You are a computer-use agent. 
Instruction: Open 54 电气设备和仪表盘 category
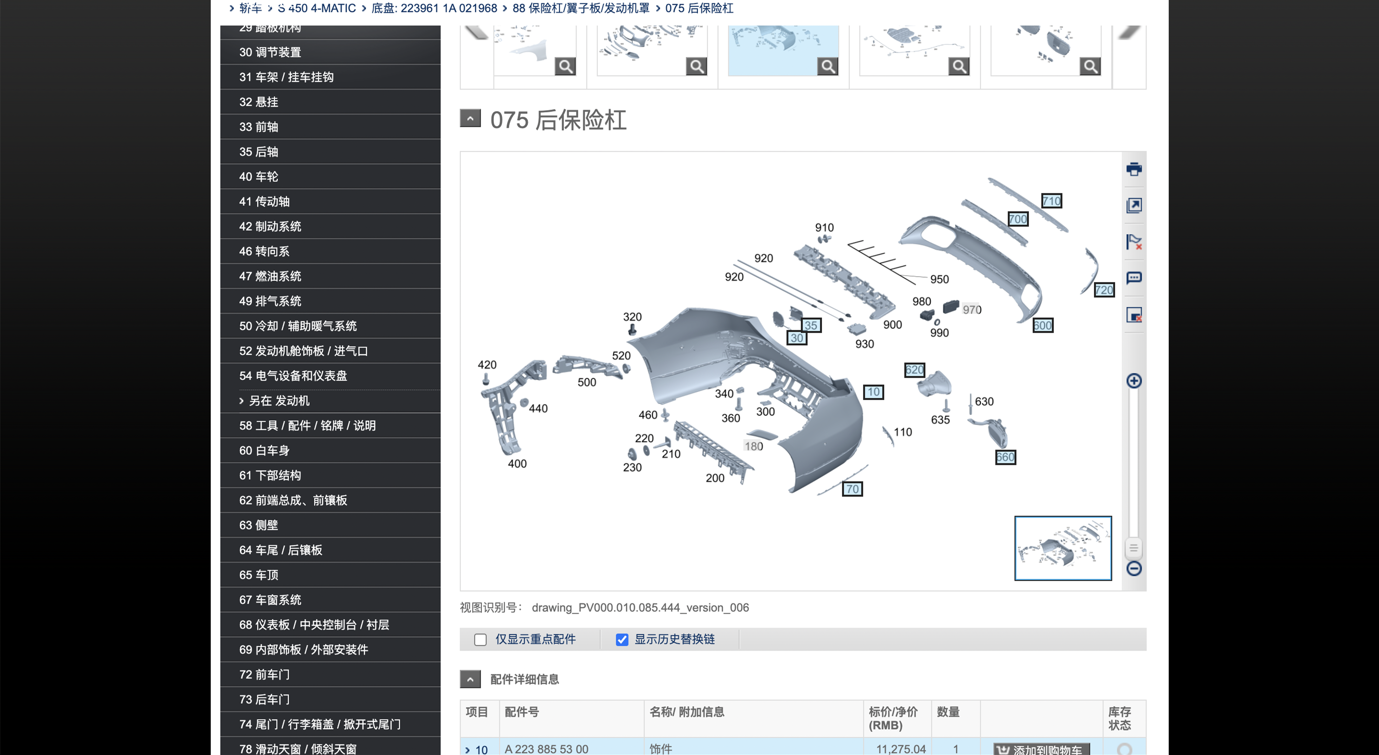331,376
